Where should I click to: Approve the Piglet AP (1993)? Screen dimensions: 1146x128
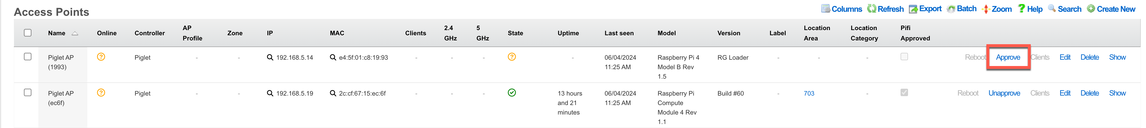[1008, 58]
